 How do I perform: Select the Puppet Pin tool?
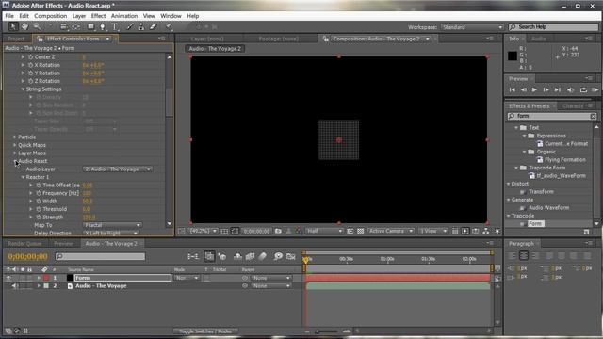169,26
